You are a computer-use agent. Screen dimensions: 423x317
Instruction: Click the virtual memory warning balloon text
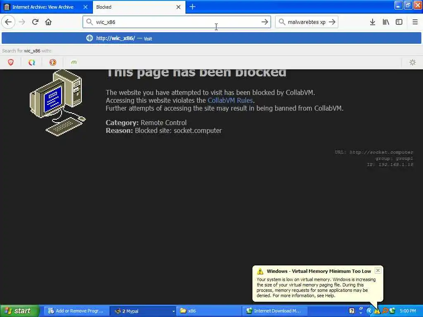(x=316, y=288)
